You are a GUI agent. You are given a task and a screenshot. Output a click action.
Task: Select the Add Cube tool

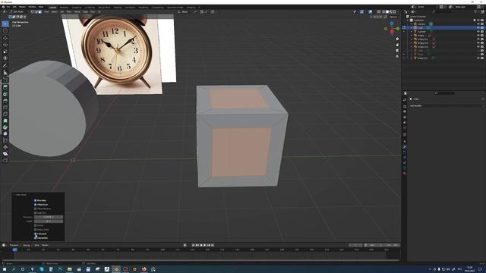(x=5, y=80)
